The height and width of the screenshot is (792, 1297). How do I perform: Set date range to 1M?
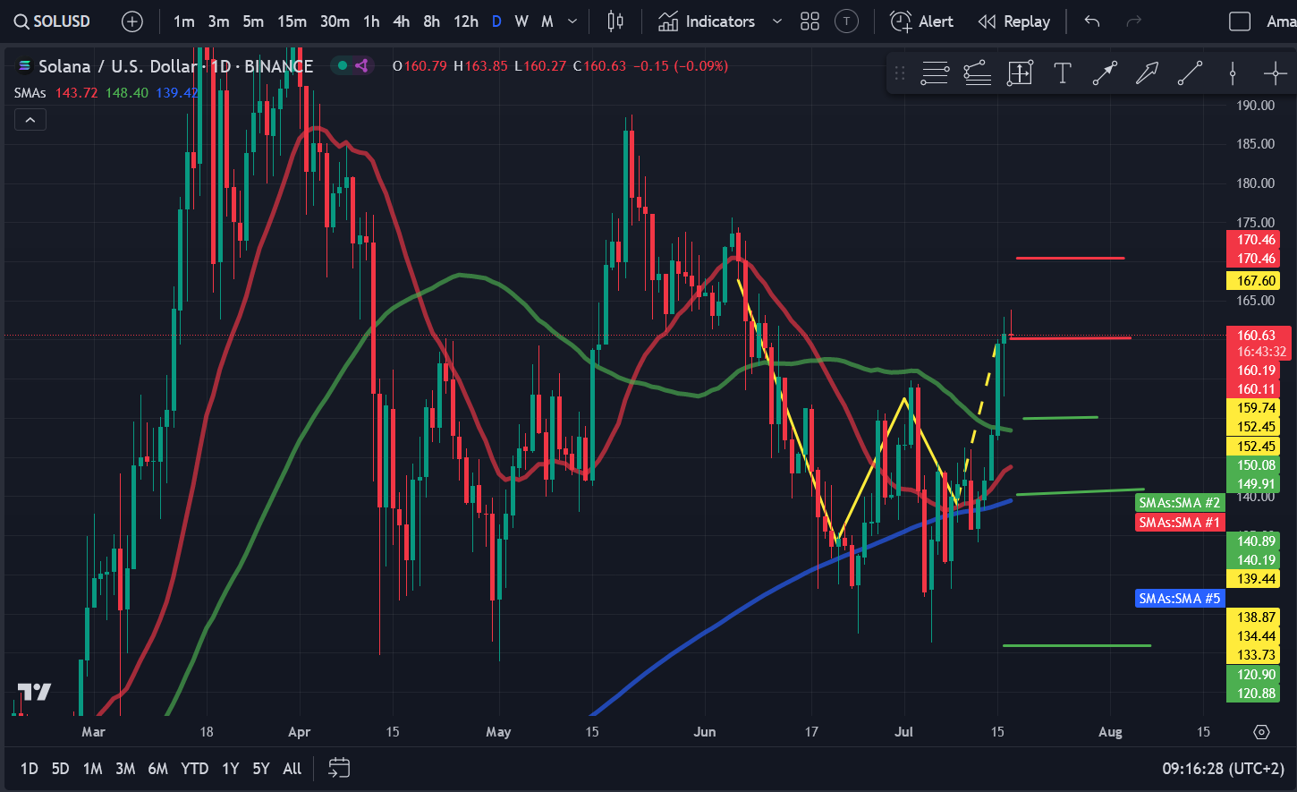tap(92, 769)
